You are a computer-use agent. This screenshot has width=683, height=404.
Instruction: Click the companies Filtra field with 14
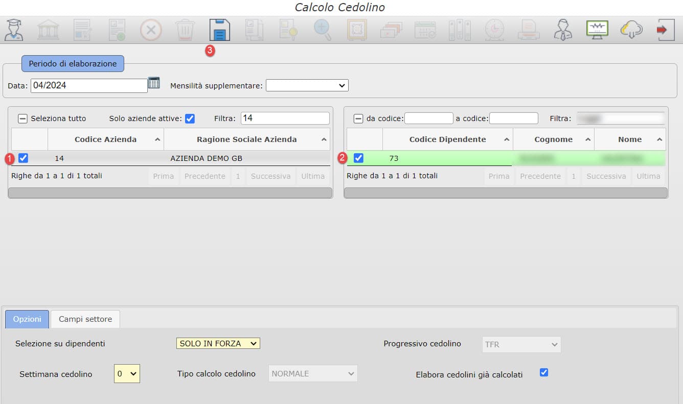pyautogui.click(x=285, y=118)
